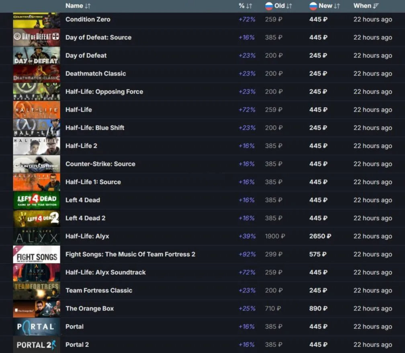This screenshot has height=353, width=405.
Task: Click the Half-Life 1: Source title
Action: click(93, 182)
